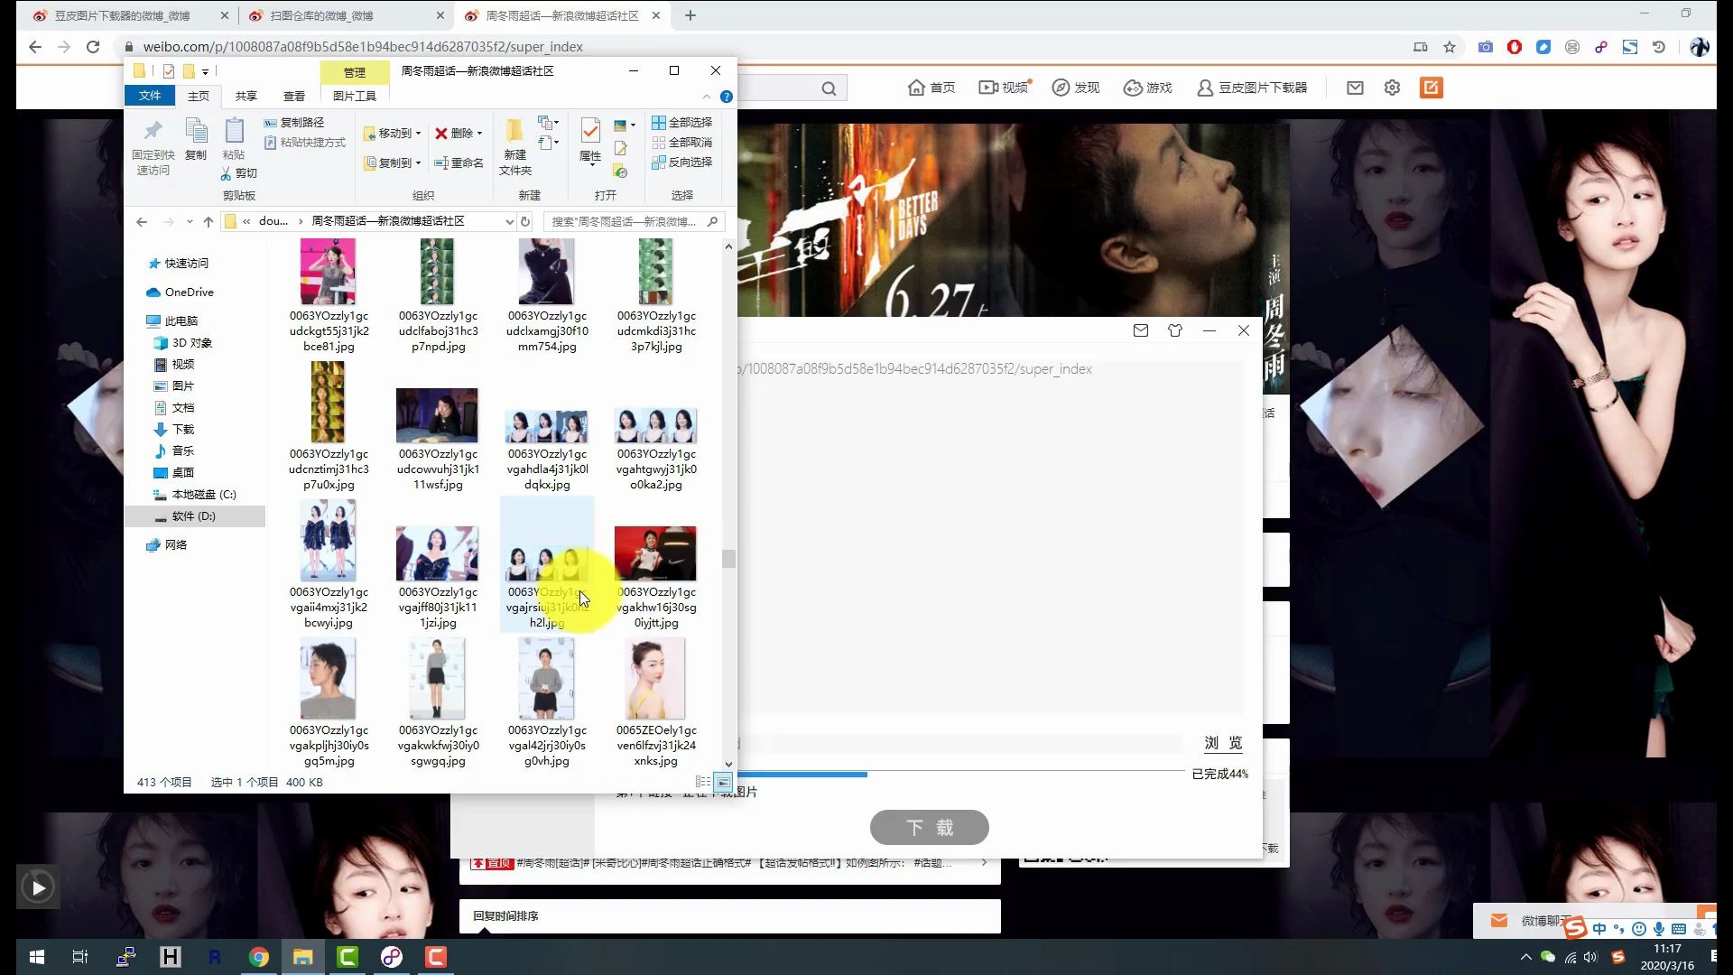Click the Cut scissors icon

point(227,173)
